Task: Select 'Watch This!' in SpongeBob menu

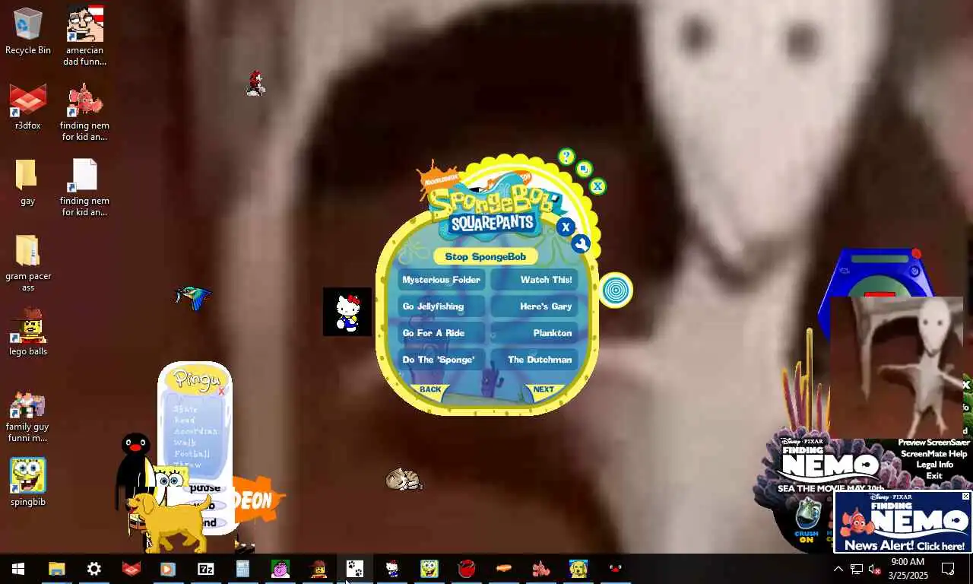Action: click(534, 280)
